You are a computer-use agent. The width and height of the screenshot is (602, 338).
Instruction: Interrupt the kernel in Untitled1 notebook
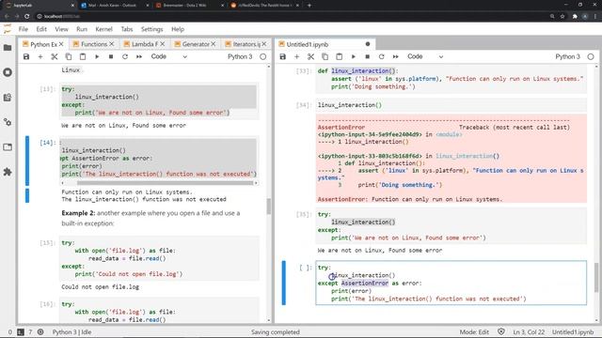point(368,56)
